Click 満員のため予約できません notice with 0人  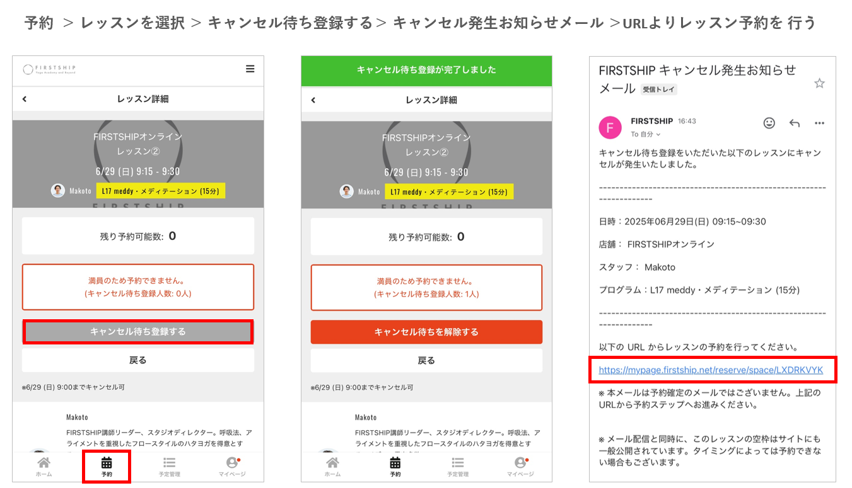138,287
